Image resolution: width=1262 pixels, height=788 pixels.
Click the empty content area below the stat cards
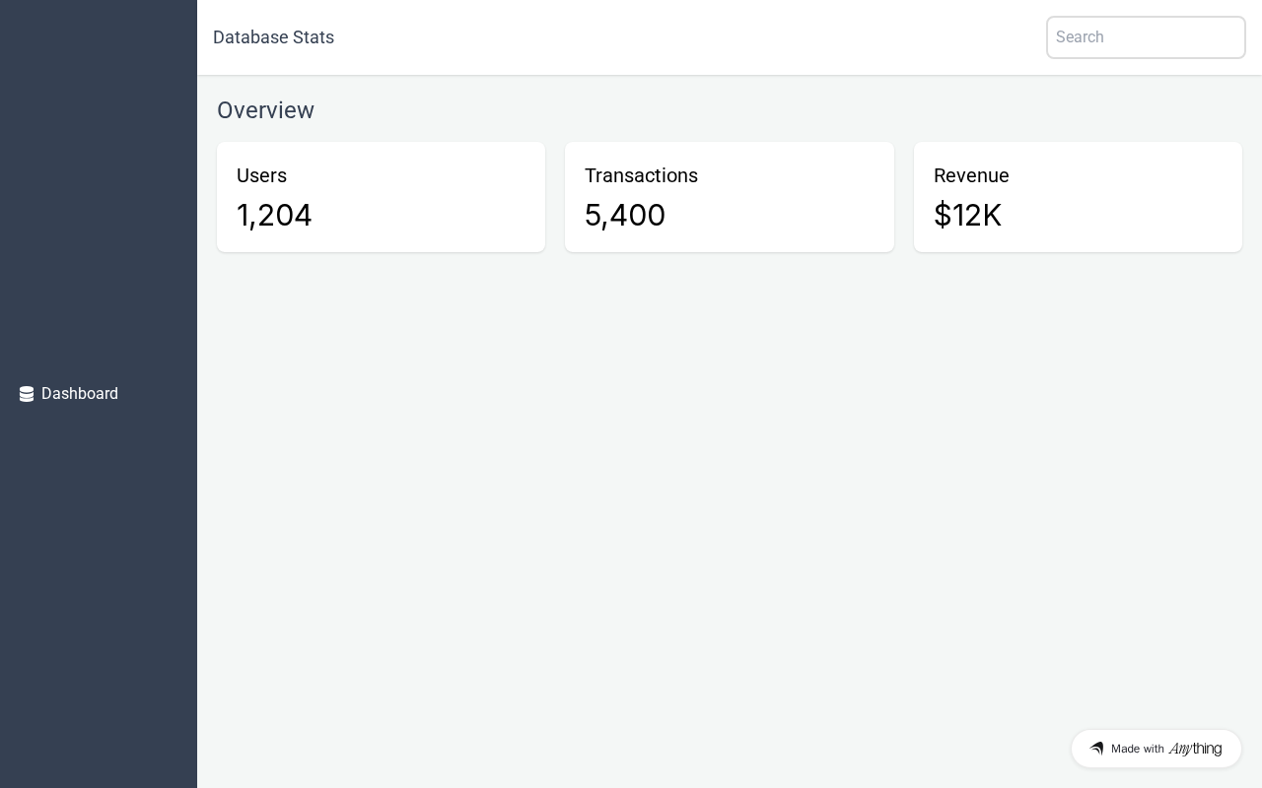(730, 492)
